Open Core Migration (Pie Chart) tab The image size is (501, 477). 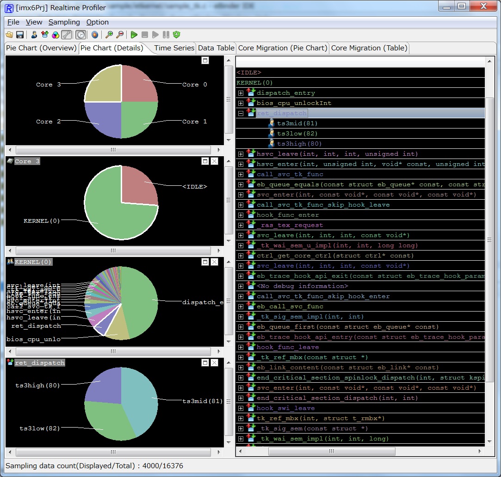(x=283, y=48)
